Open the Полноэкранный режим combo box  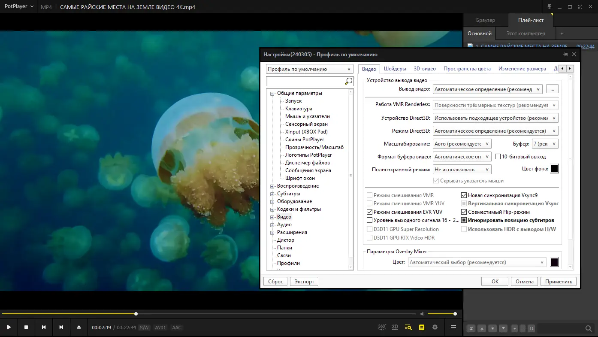point(462,170)
